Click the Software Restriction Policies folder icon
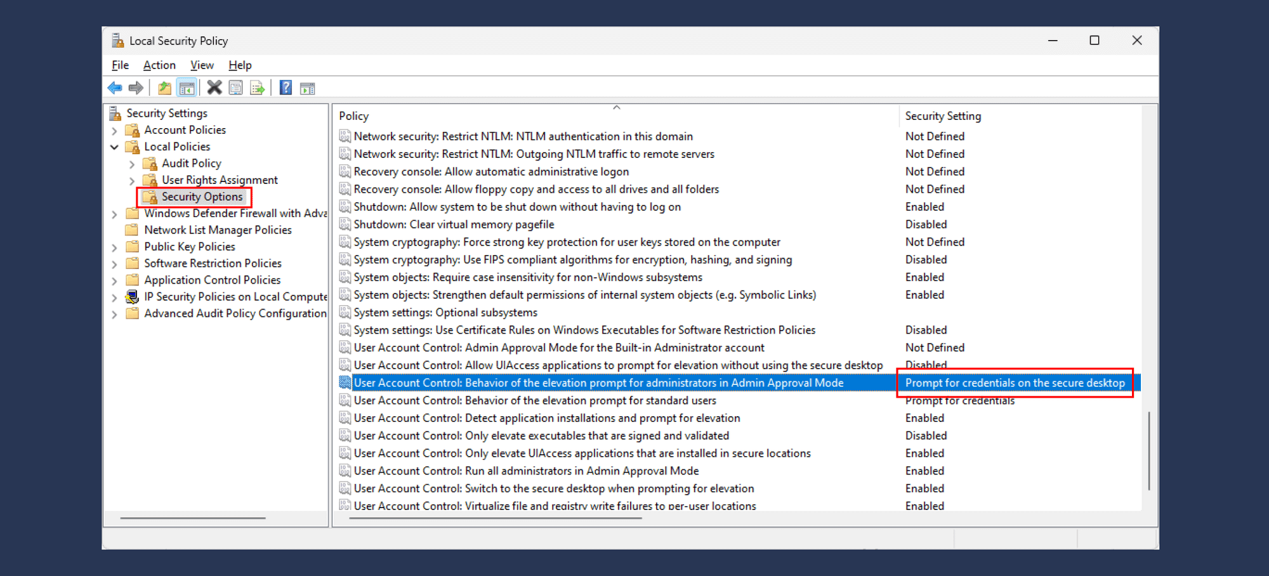 tap(132, 263)
